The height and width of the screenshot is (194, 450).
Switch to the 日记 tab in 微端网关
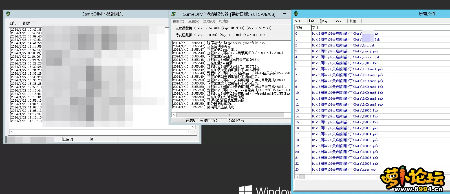point(13,23)
